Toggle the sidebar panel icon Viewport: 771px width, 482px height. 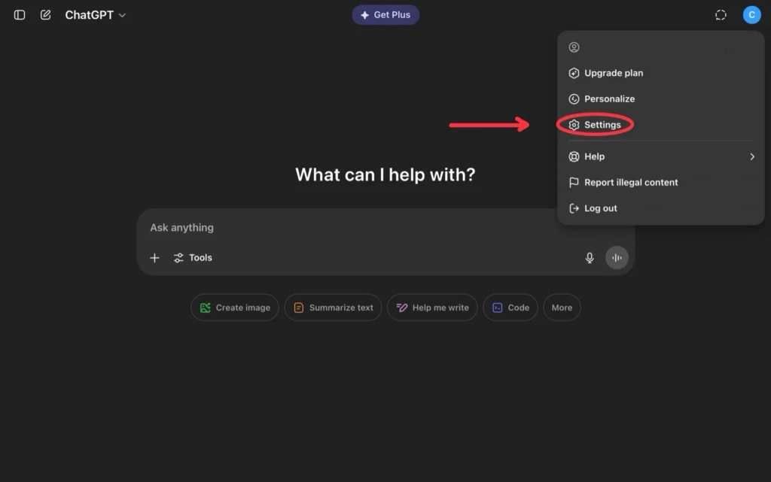pyautogui.click(x=20, y=15)
